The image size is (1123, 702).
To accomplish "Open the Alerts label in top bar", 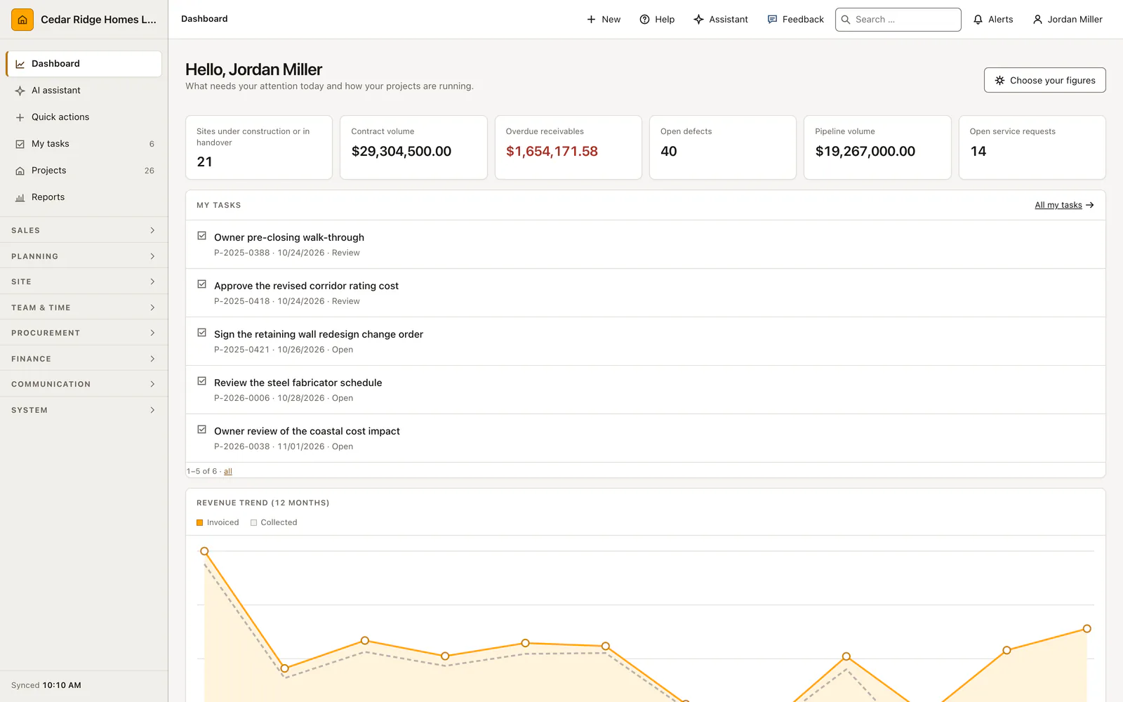I will (x=1000, y=20).
